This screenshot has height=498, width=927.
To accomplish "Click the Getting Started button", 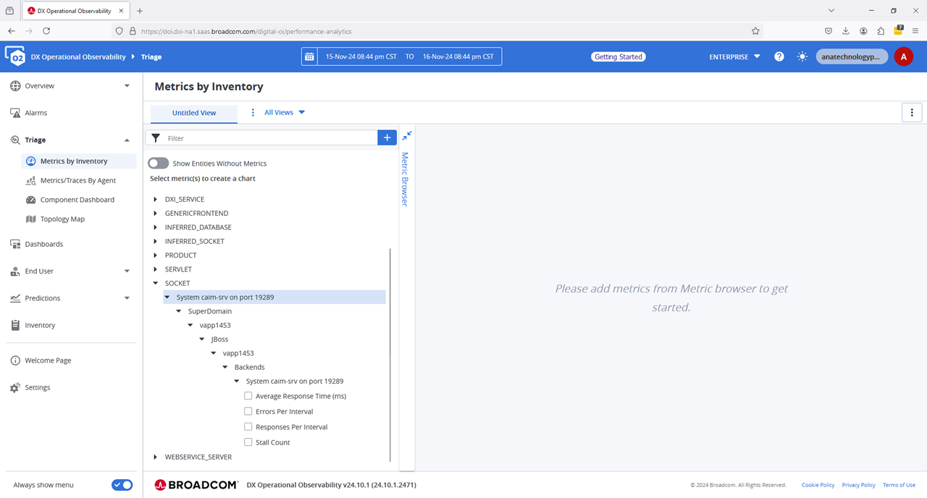I will (618, 56).
